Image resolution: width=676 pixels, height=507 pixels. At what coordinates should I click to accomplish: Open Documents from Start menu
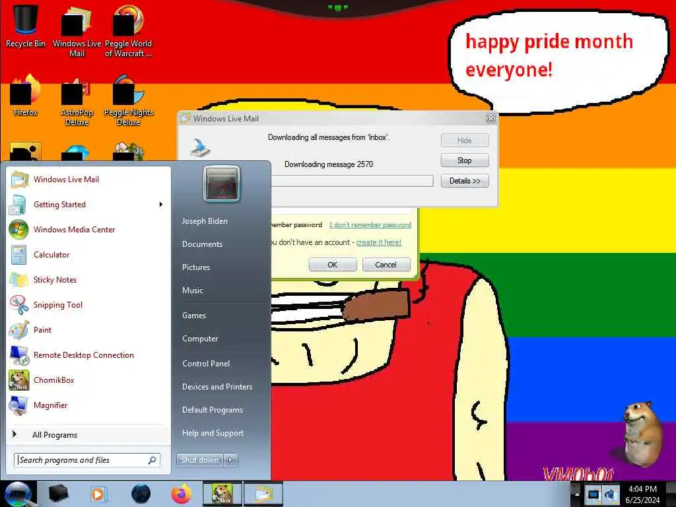click(x=202, y=244)
